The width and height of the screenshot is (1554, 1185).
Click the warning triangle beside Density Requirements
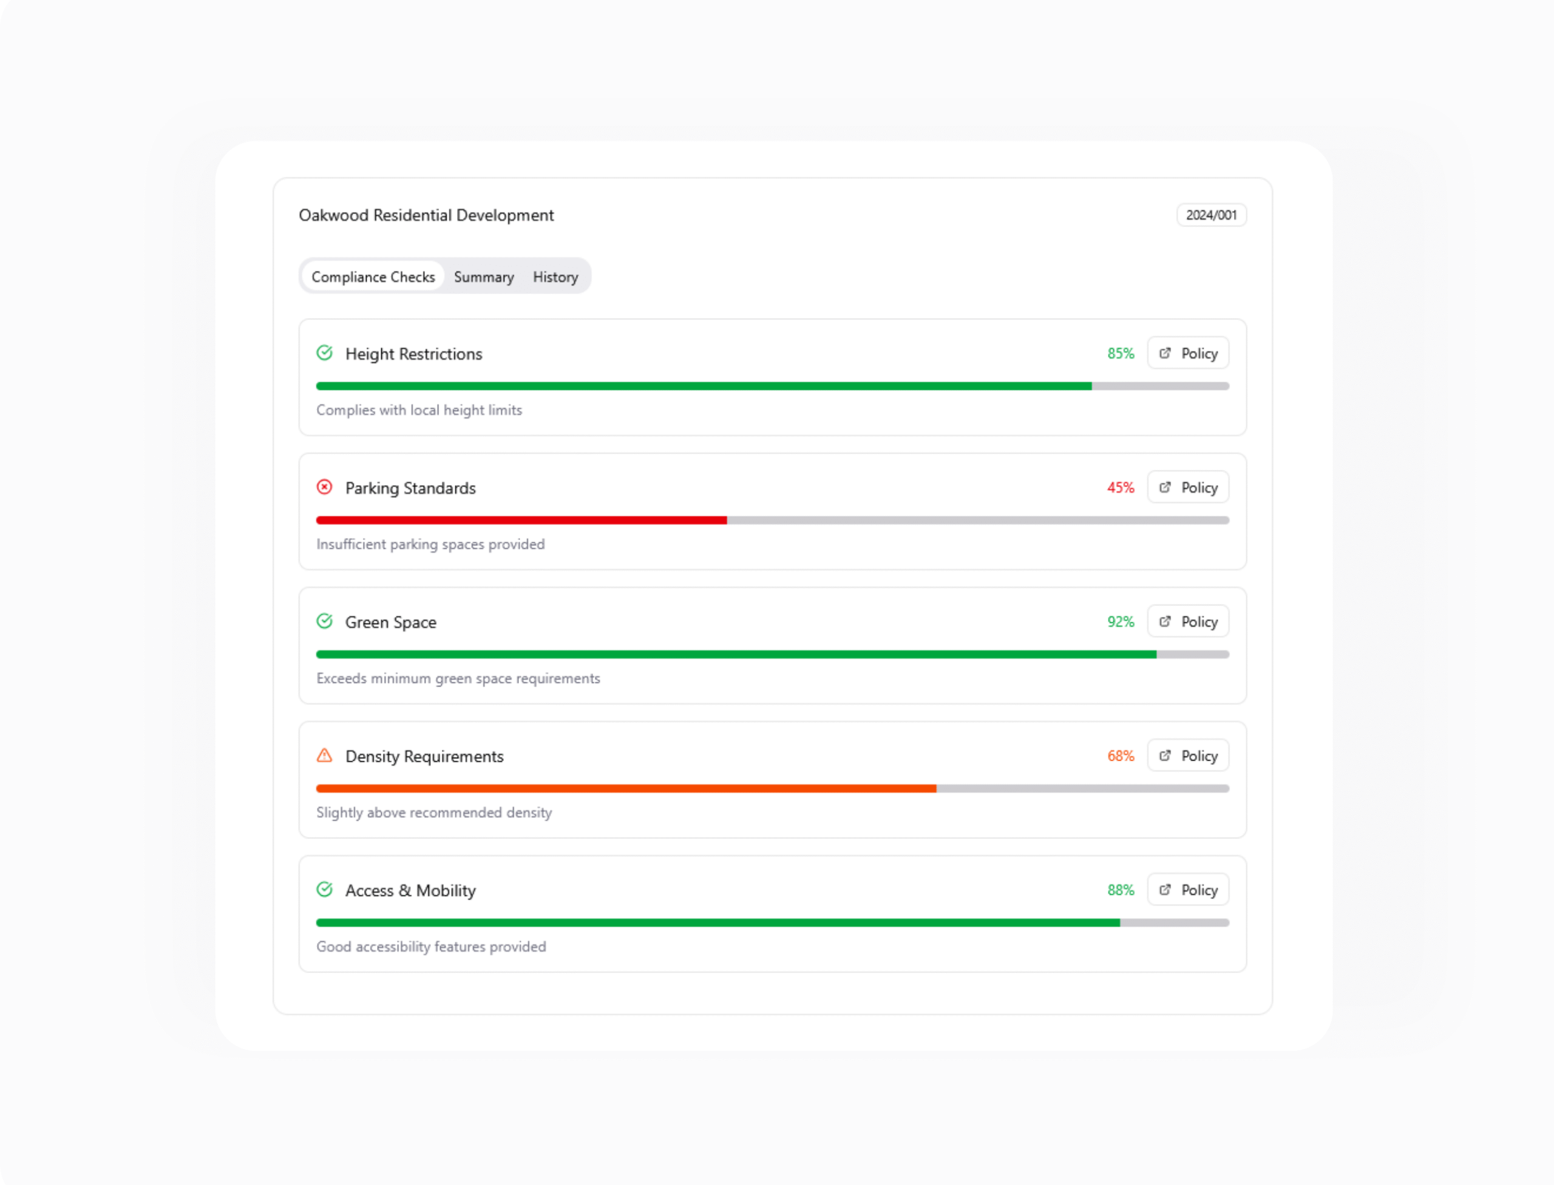pos(325,755)
